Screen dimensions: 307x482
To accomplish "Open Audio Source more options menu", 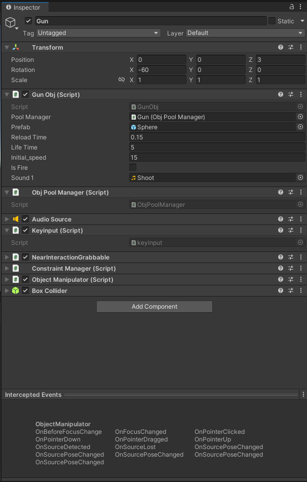I will coord(301,219).
